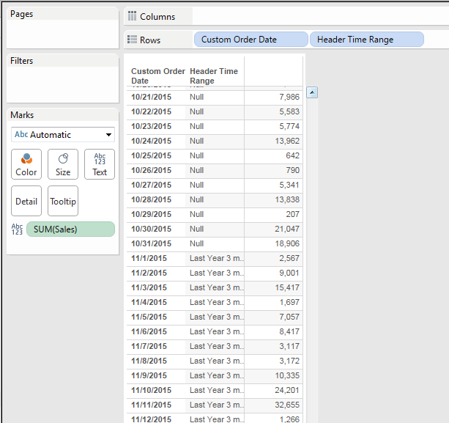Click the Filters shelf title

coord(22,61)
